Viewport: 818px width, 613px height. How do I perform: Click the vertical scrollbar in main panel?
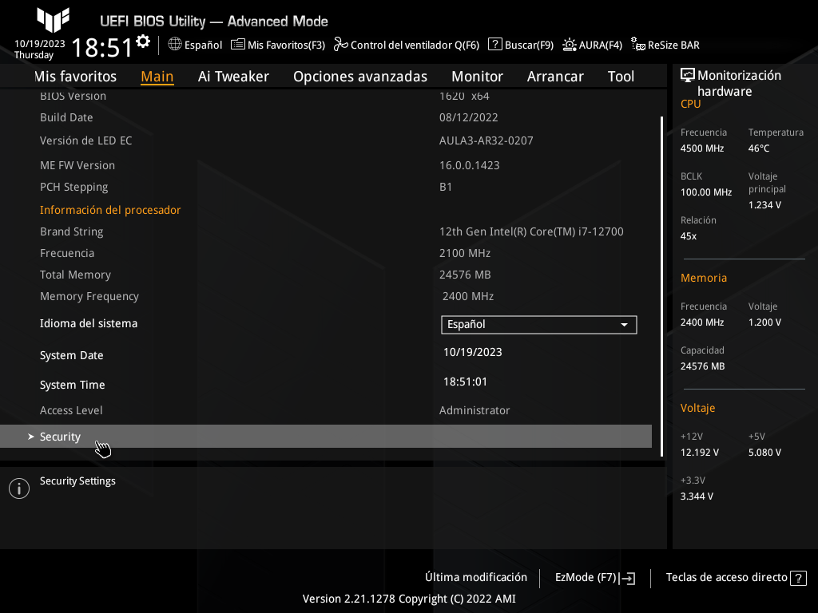tap(661, 286)
